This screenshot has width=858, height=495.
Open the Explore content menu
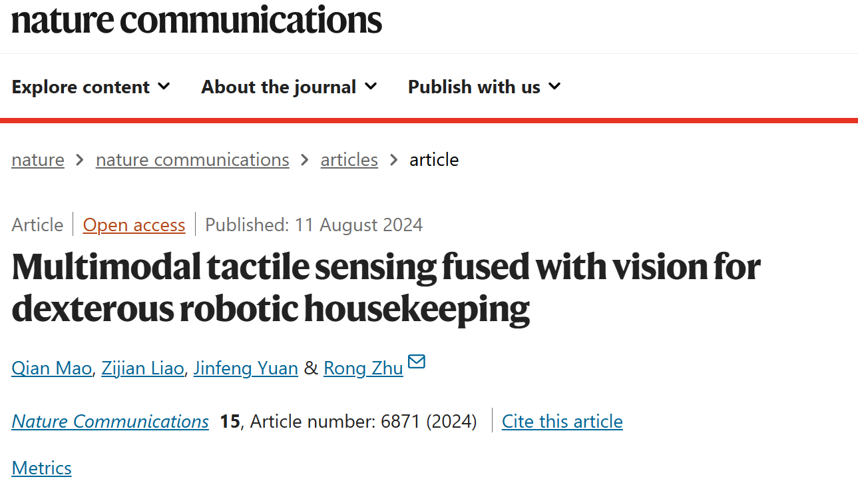coord(91,87)
